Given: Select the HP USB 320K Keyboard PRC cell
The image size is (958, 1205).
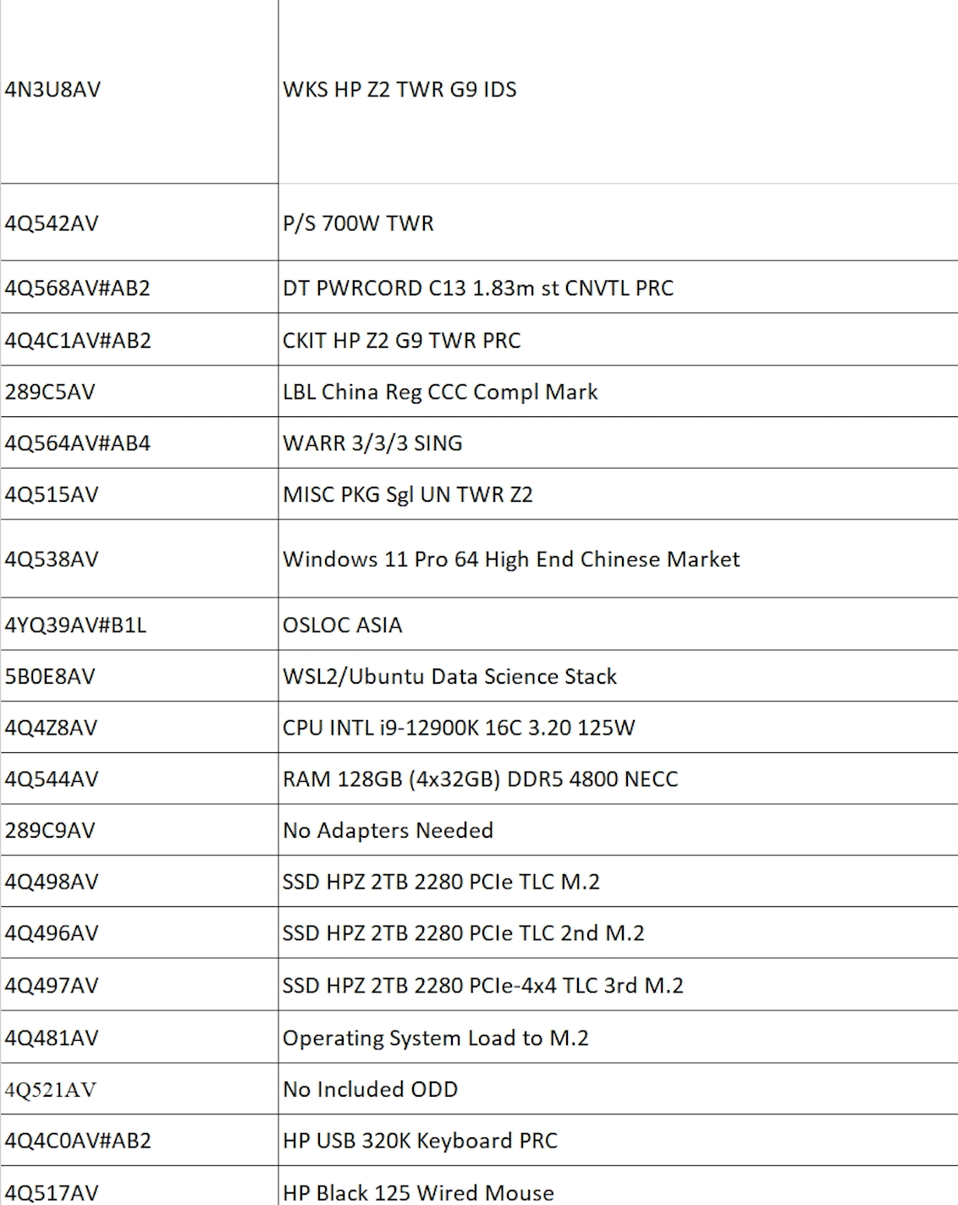Looking at the screenshot, I should (420, 1141).
